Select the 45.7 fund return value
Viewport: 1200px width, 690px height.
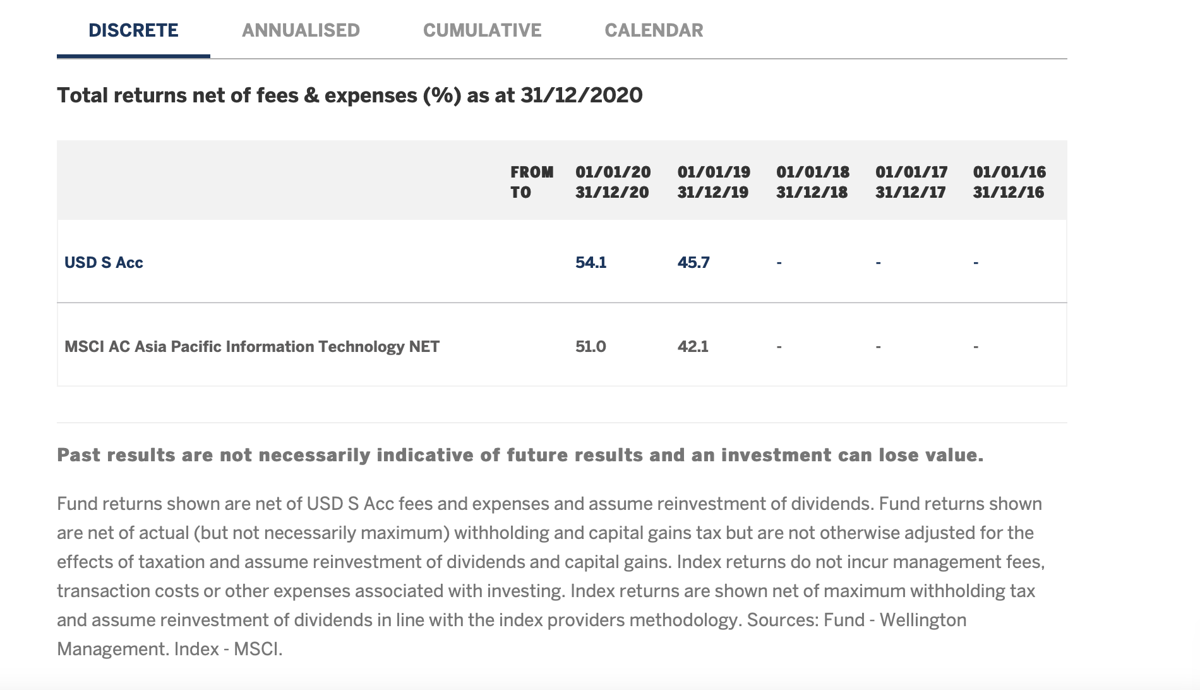coord(693,262)
